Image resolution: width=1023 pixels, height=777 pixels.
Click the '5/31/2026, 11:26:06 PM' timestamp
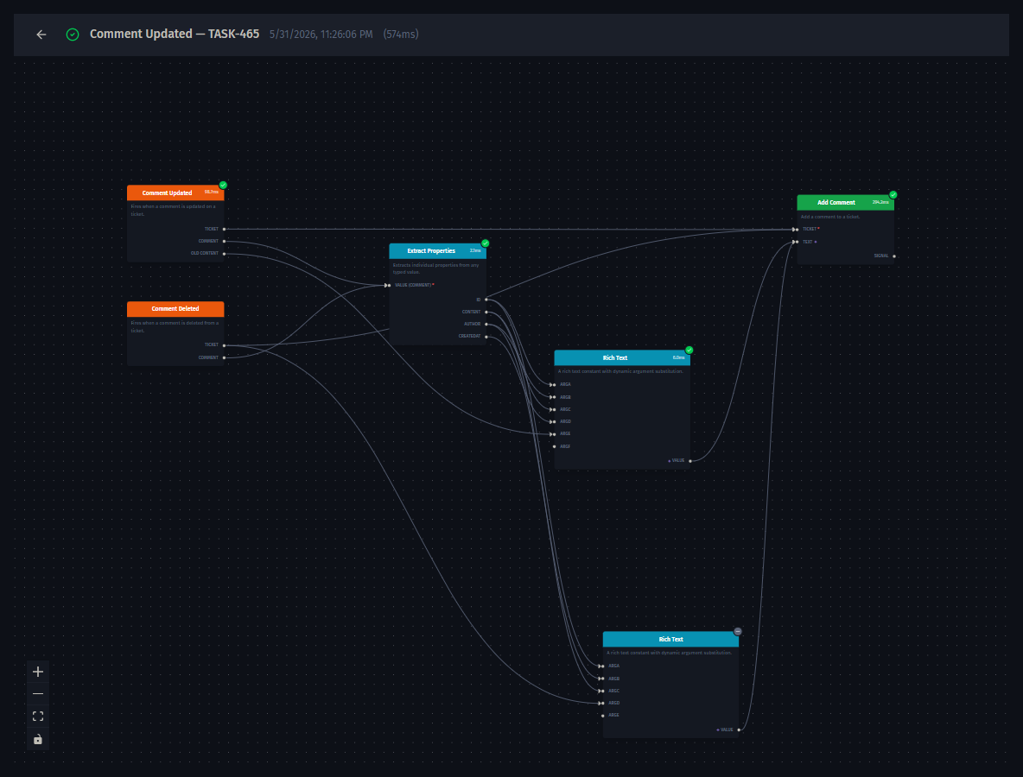click(321, 35)
